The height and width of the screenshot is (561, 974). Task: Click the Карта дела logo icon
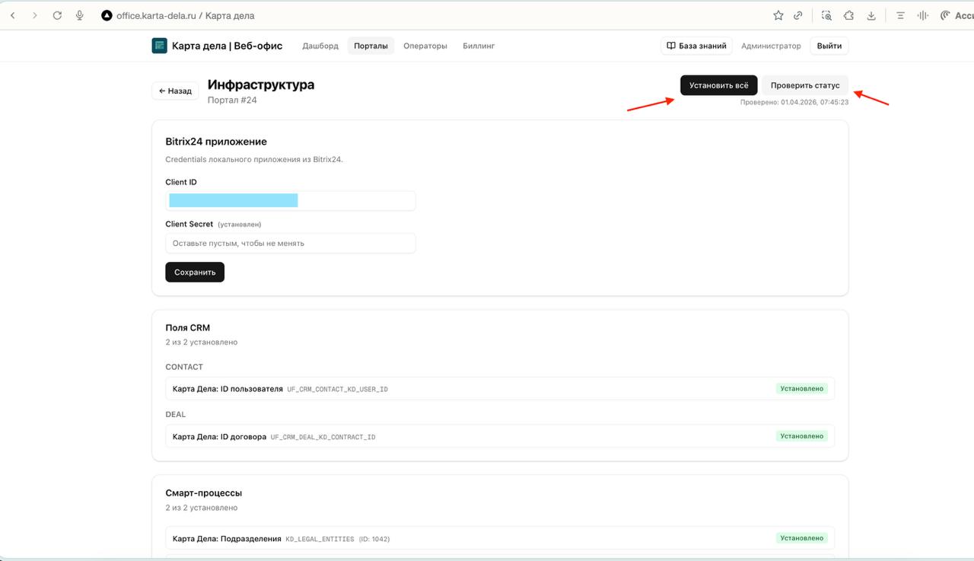tap(159, 46)
